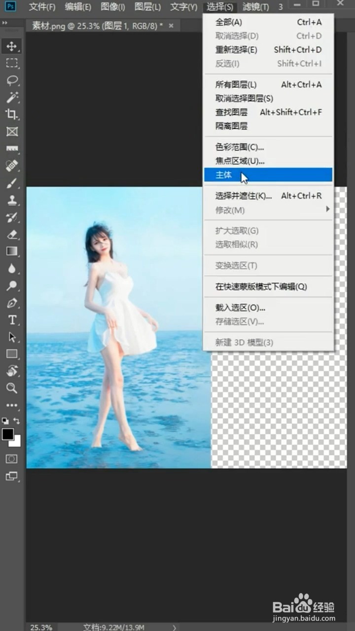Close the 素材.png document tab
Viewport: 355px width, 631px height.
click(171, 26)
